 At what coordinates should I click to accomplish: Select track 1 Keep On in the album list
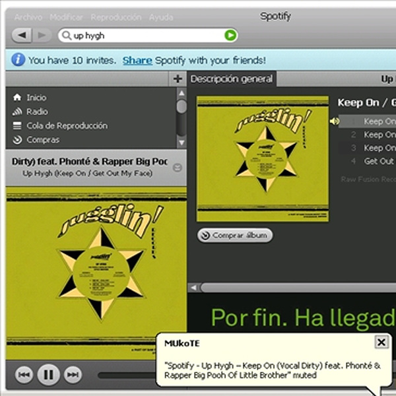pyautogui.click(x=367, y=121)
